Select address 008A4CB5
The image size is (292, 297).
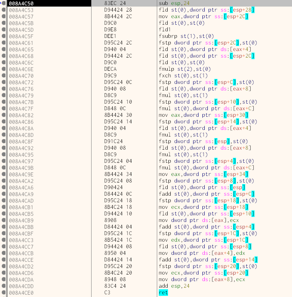[x=21, y=213]
